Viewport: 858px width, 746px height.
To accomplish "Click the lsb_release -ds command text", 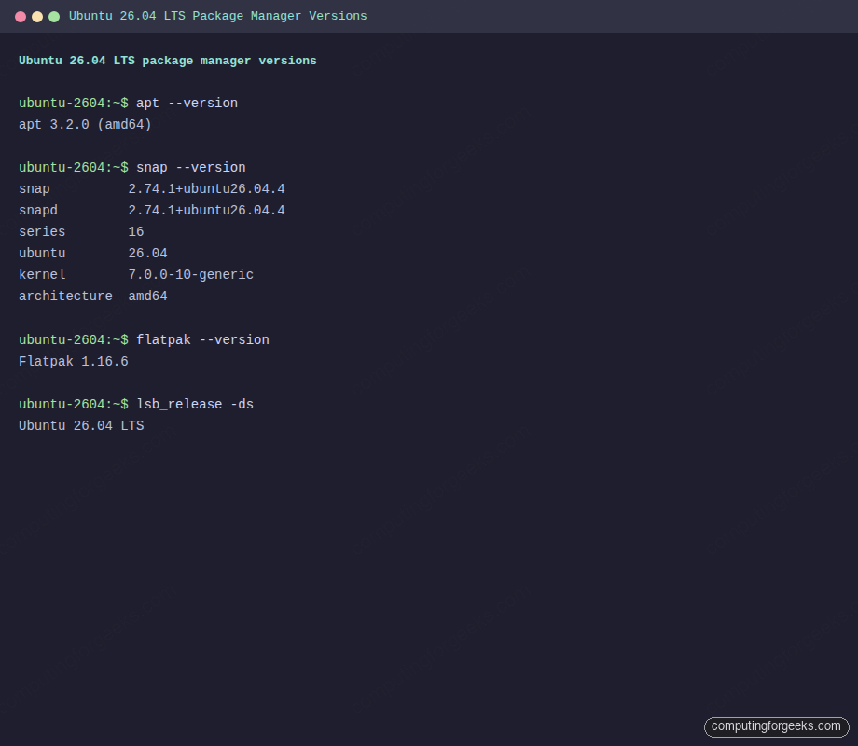I will [195, 404].
